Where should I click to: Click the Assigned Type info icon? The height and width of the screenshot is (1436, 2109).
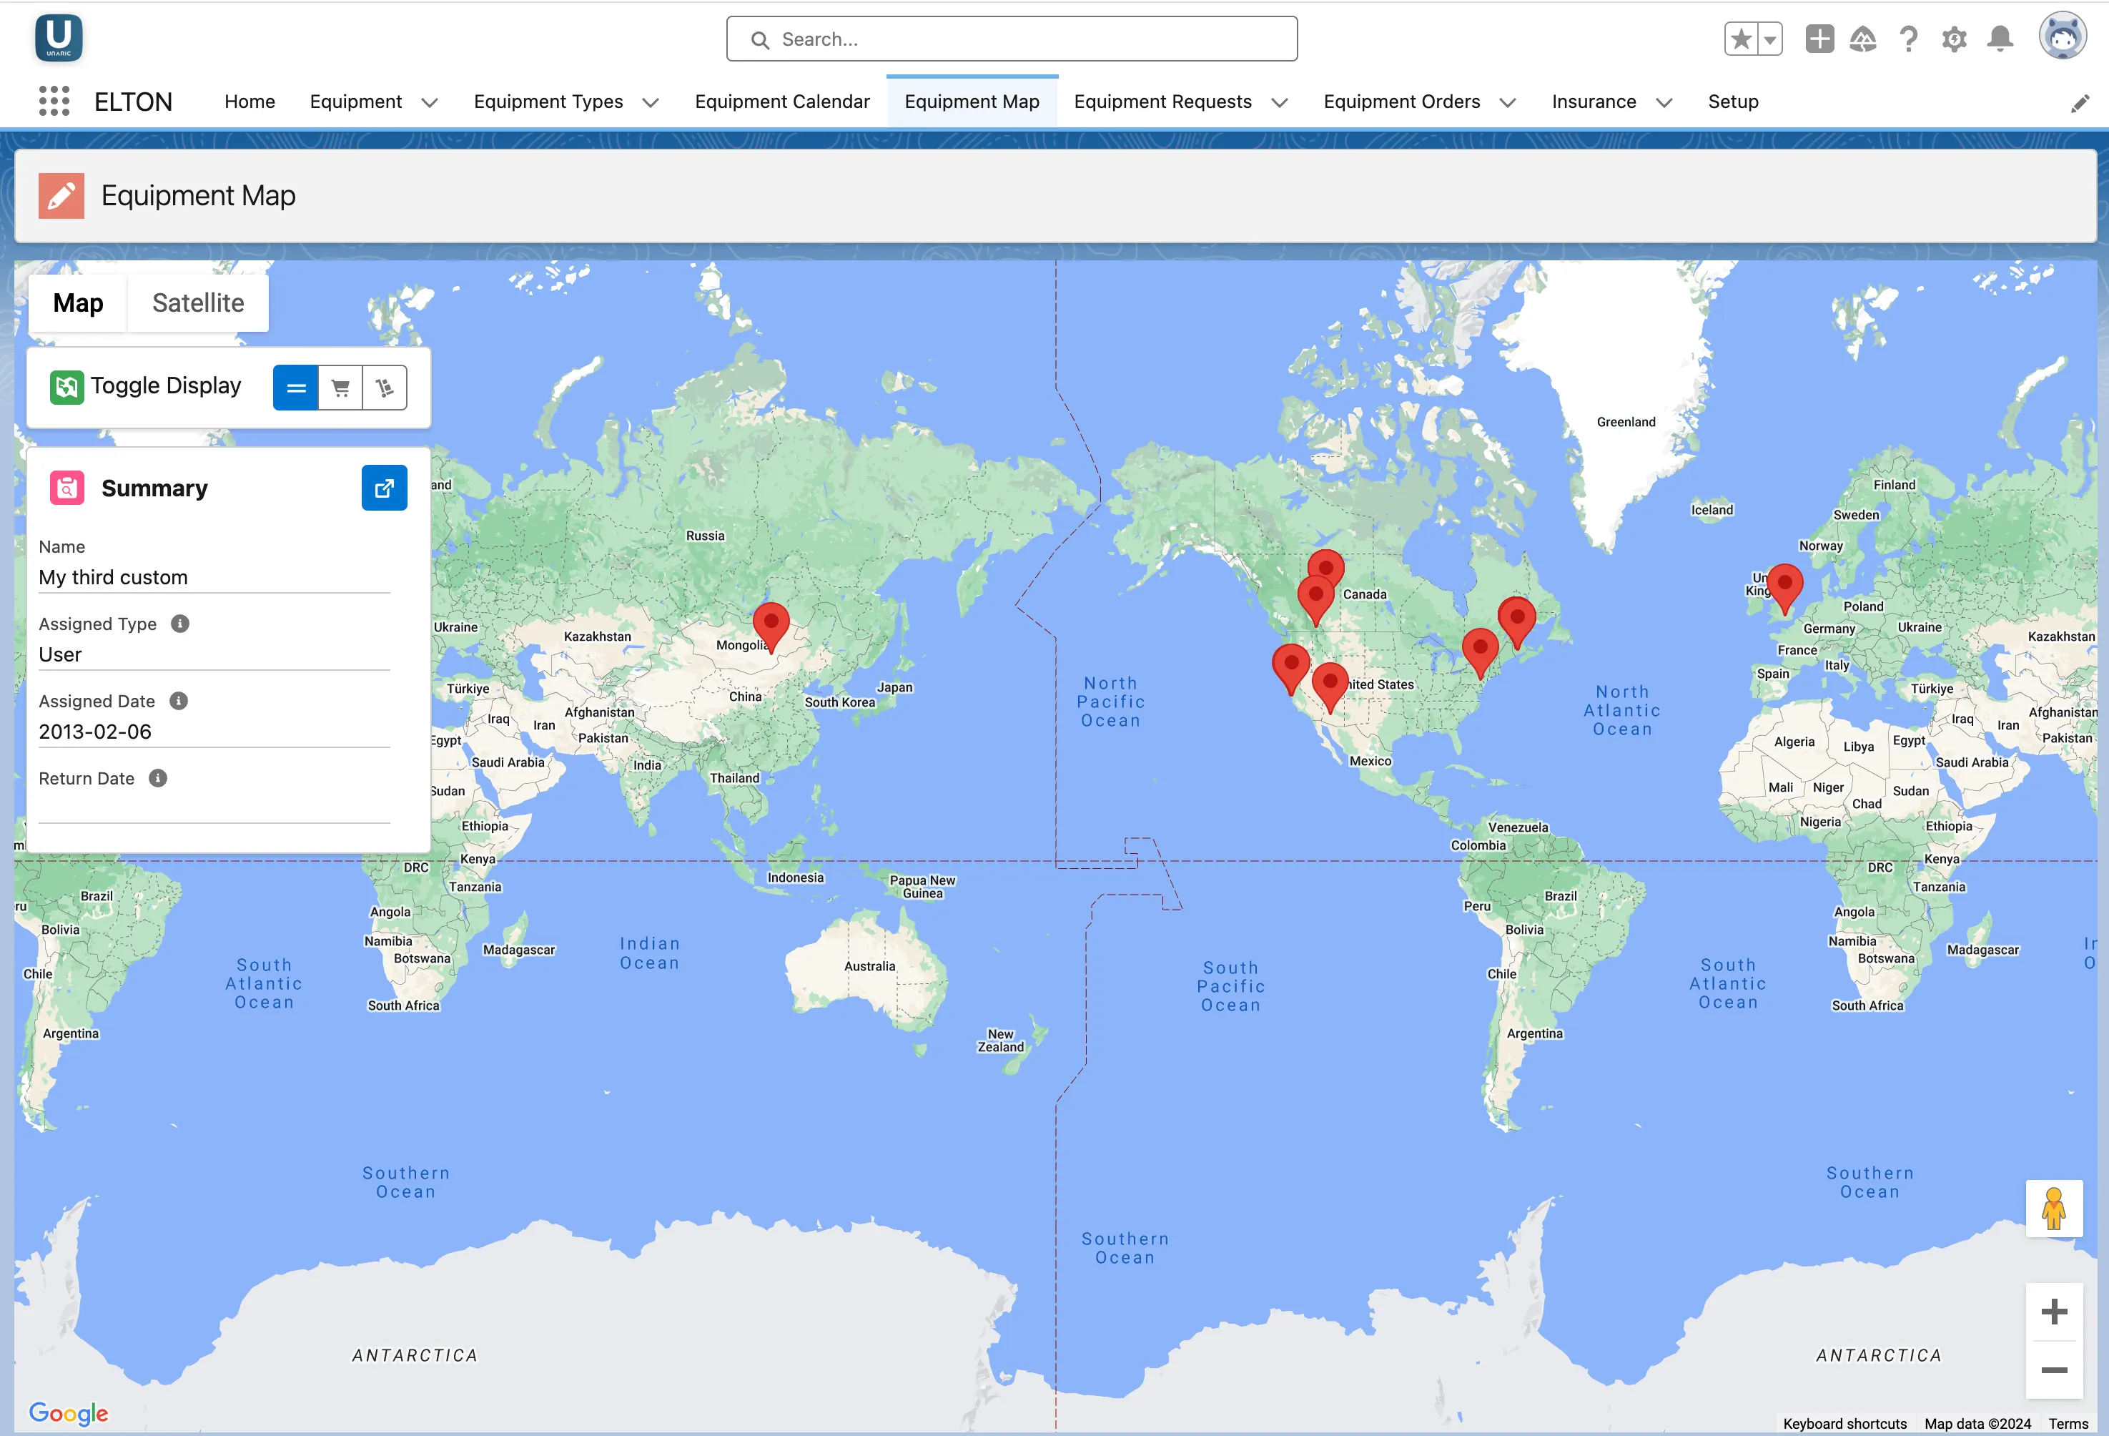[x=181, y=624]
